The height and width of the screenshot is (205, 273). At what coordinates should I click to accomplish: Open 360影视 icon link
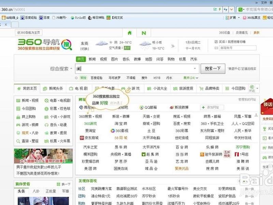tap(119, 131)
